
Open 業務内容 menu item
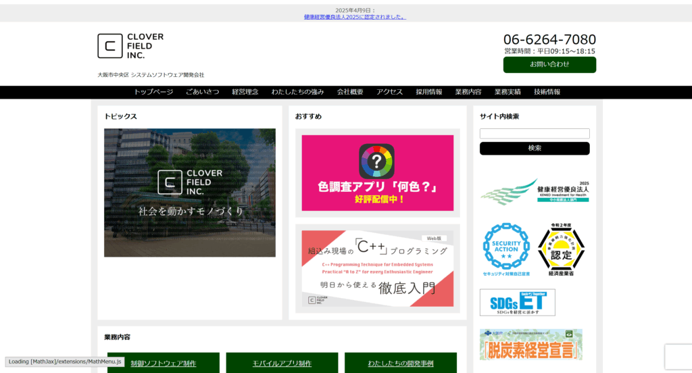click(x=468, y=92)
